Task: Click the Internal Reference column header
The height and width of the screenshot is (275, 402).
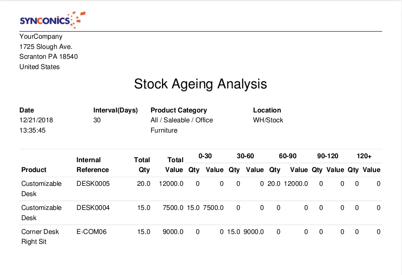Action: tap(93, 165)
